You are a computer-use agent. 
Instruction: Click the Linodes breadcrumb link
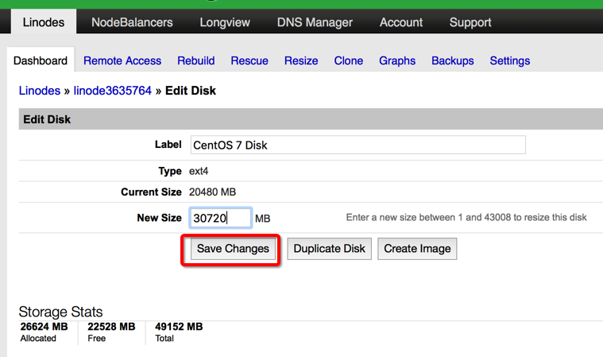(40, 91)
